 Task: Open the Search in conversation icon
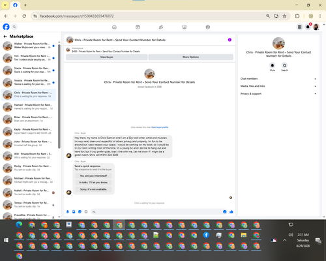click(284, 65)
